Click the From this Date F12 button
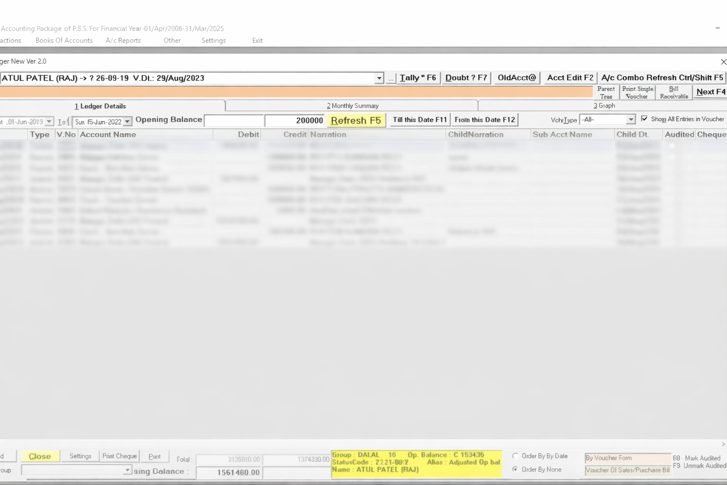This screenshot has width=727, height=485. [485, 120]
